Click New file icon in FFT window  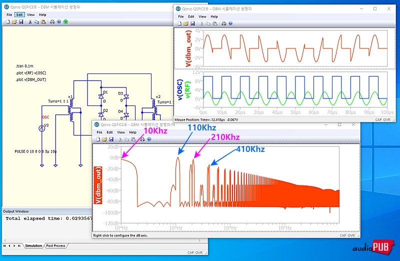point(98,139)
